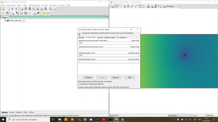Zoom to map extent icon in Map Display
218x122 pixels.
pos(140,6)
